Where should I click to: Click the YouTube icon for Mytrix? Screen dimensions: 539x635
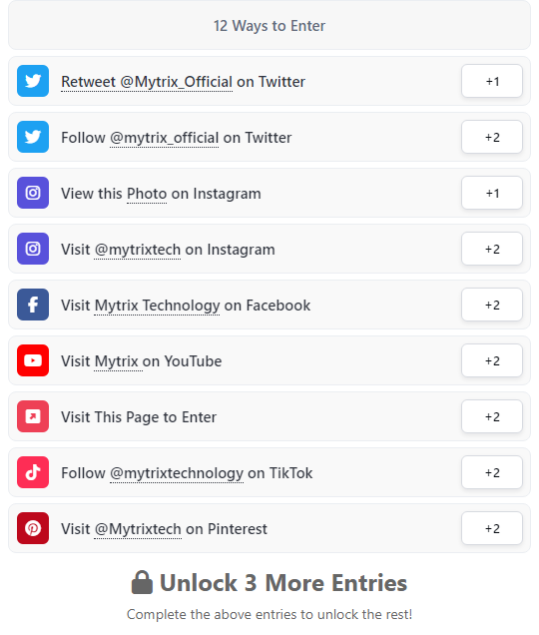click(33, 360)
